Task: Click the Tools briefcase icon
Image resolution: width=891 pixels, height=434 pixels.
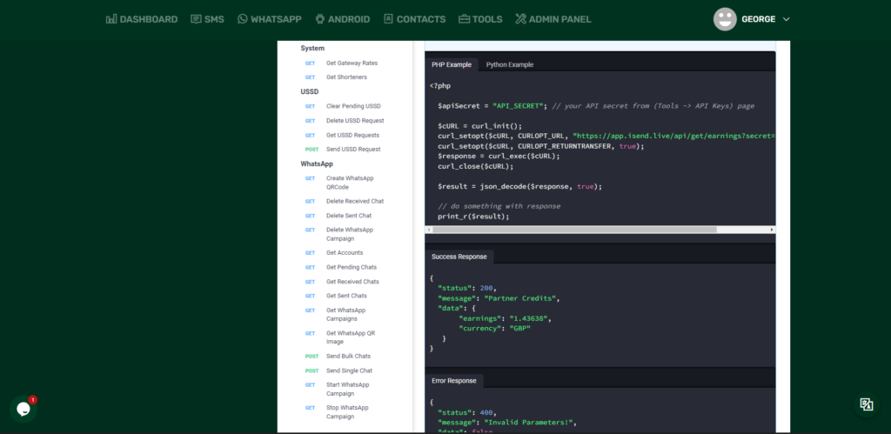Action: coord(465,19)
